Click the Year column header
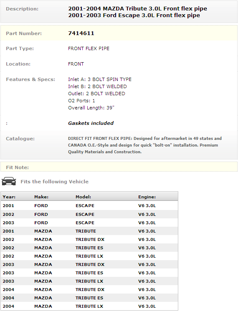This screenshot has height=324, width=238. (x=9, y=197)
